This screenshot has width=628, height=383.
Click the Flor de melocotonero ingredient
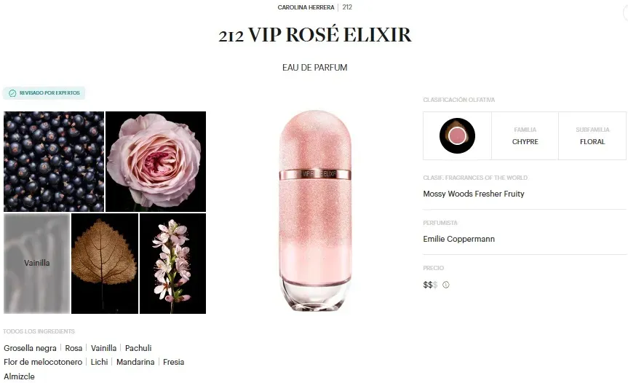(43, 362)
